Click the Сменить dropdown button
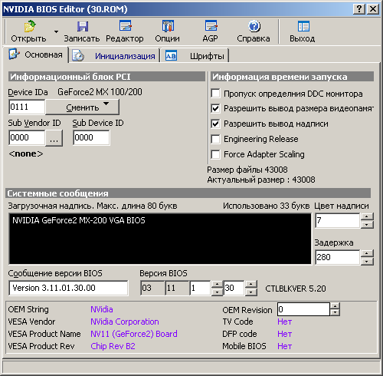 point(82,107)
